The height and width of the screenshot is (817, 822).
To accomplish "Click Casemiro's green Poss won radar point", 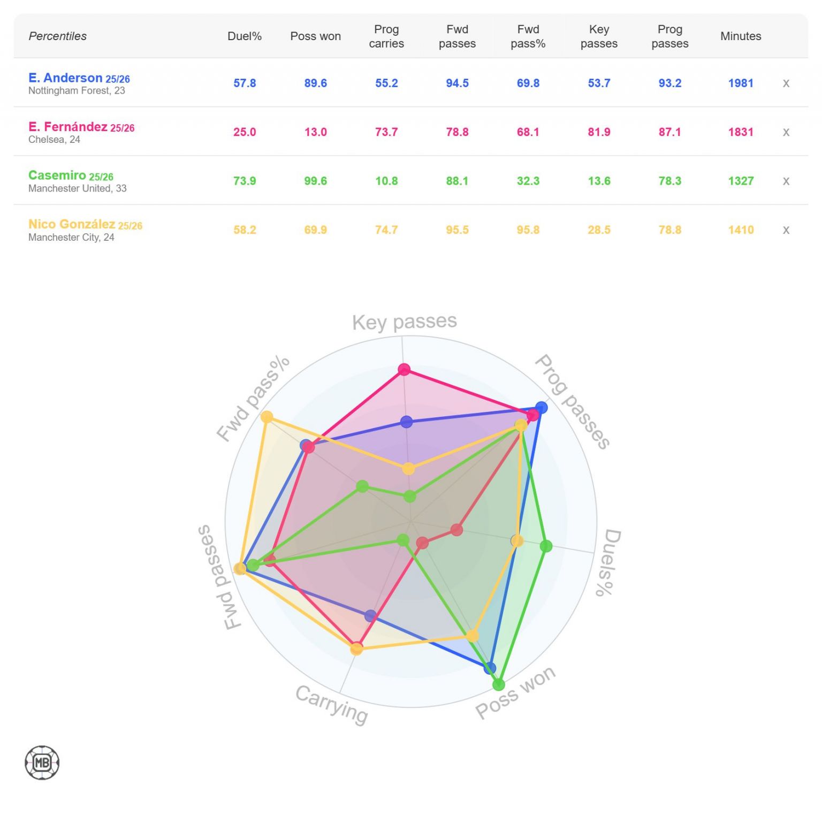I will coord(499,684).
